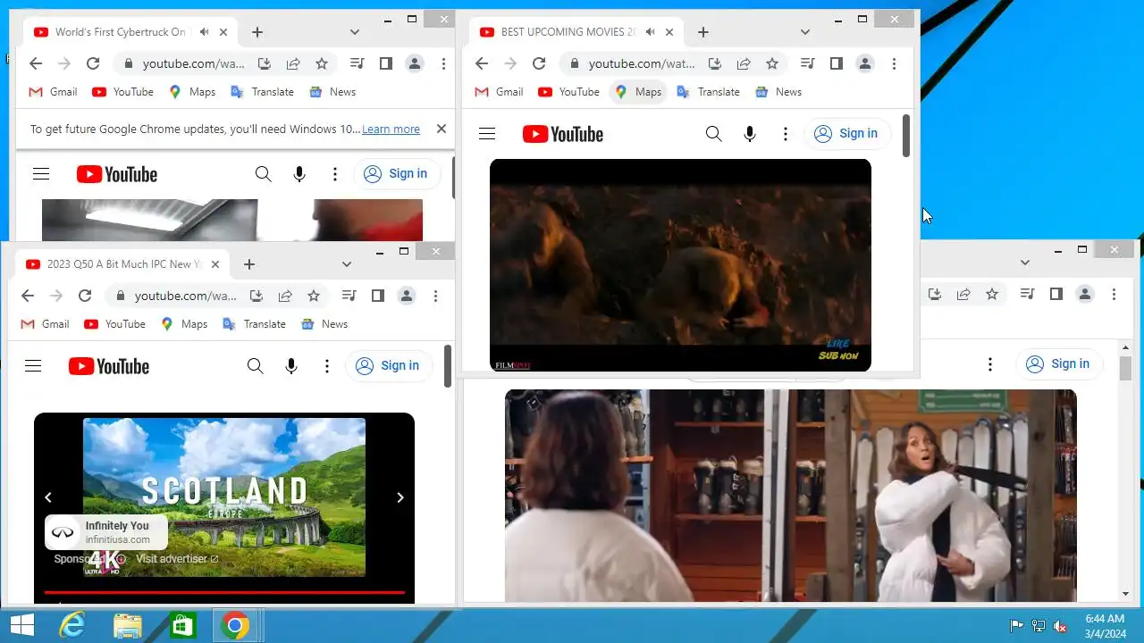This screenshot has width=1144, height=643.
Task: Bookmark page in Q50 window
Action: (x=314, y=296)
